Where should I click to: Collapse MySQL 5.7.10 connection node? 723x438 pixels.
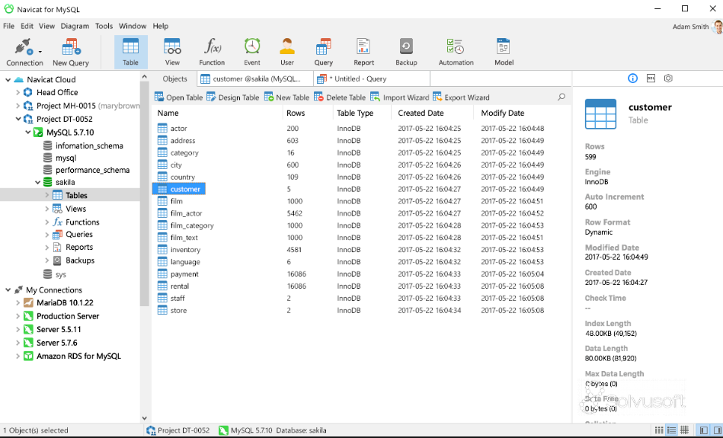pos(27,133)
